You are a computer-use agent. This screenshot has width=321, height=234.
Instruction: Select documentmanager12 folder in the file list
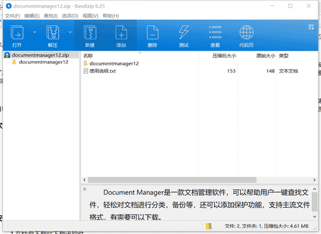[x=114, y=64]
